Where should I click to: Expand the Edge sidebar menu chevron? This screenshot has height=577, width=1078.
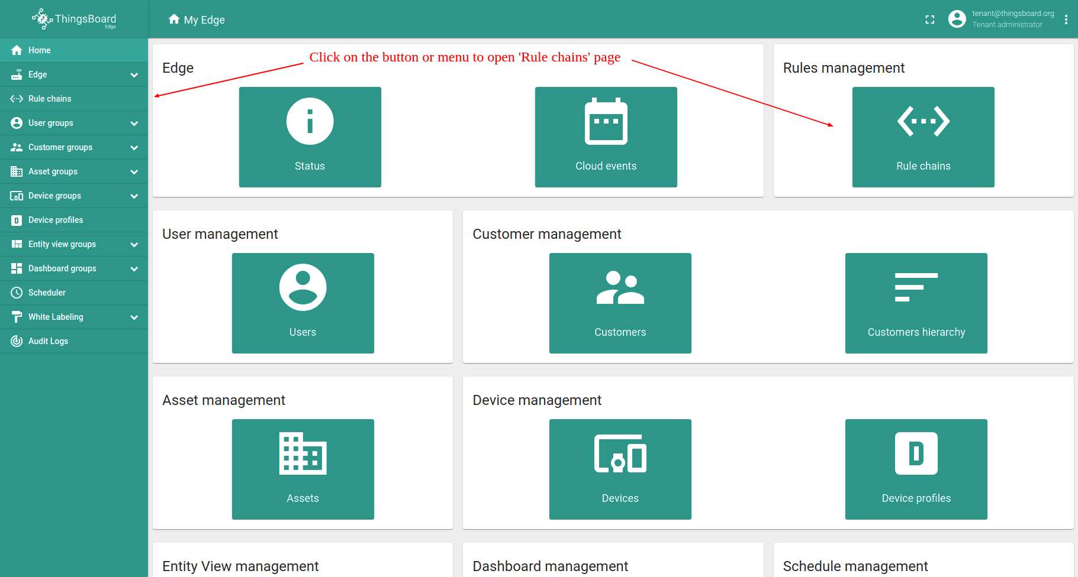pyautogui.click(x=134, y=75)
